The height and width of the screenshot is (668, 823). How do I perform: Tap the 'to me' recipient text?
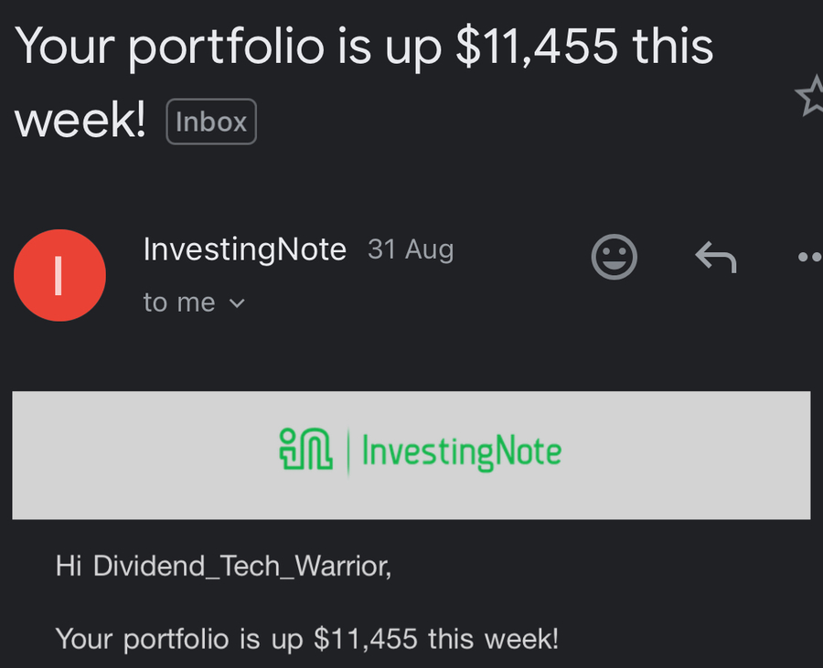179,302
